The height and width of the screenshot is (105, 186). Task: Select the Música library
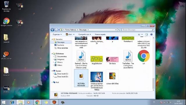click(x=60, y=62)
